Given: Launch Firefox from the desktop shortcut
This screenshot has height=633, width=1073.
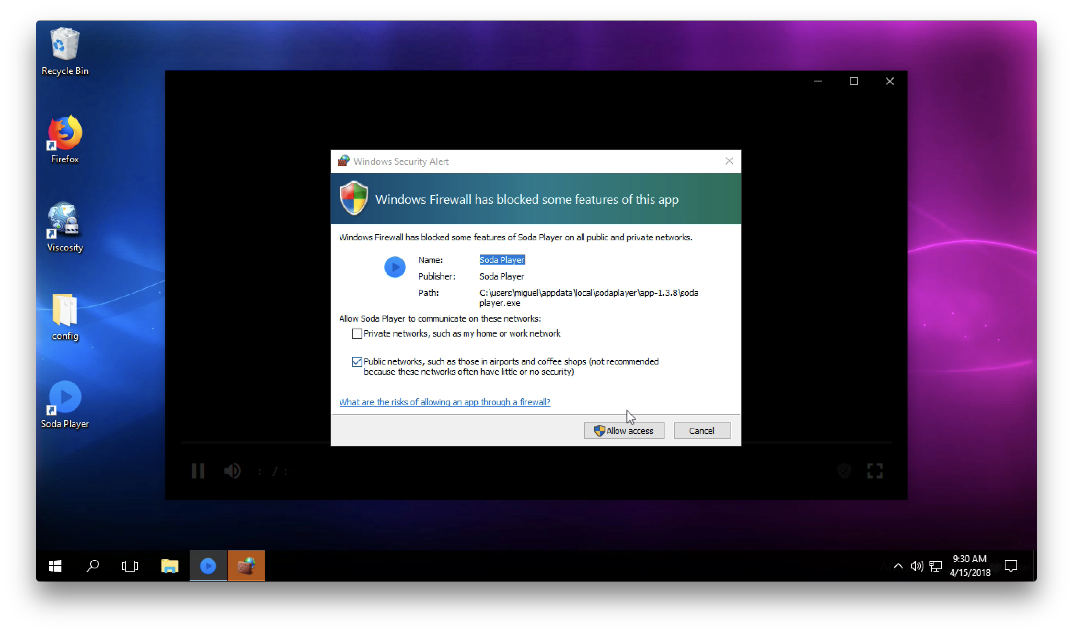Looking at the screenshot, I should click(x=65, y=139).
